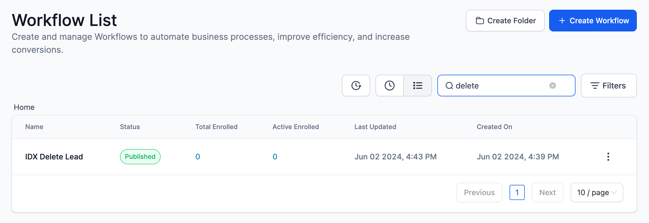Viewport: 649px width, 223px height.
Task: Click into the search input field
Action: [x=499, y=86]
